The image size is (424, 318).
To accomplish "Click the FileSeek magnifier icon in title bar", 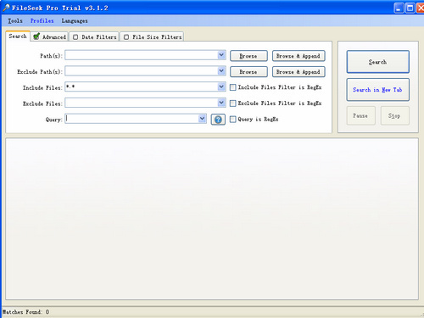I will (6, 8).
